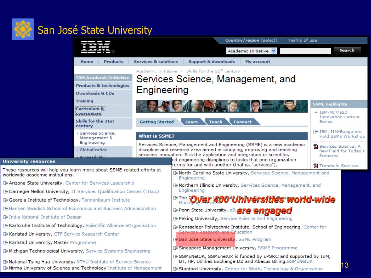The width and height of the screenshot is (371, 278).
Task: Open NTHU Institute of Service Science link
Action: click(x=113, y=262)
